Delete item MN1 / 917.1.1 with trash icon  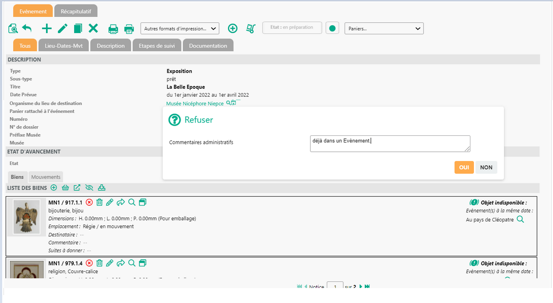[99, 202]
